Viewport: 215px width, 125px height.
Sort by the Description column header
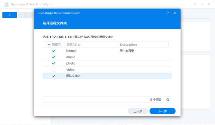coord(143,45)
